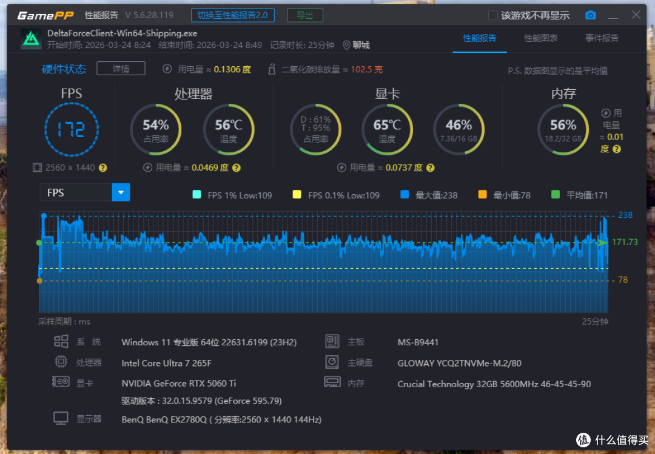Image resolution: width=655 pixels, height=454 pixels.
Task: Click the green average marker on chart
Action: pyautogui.click(x=39, y=243)
